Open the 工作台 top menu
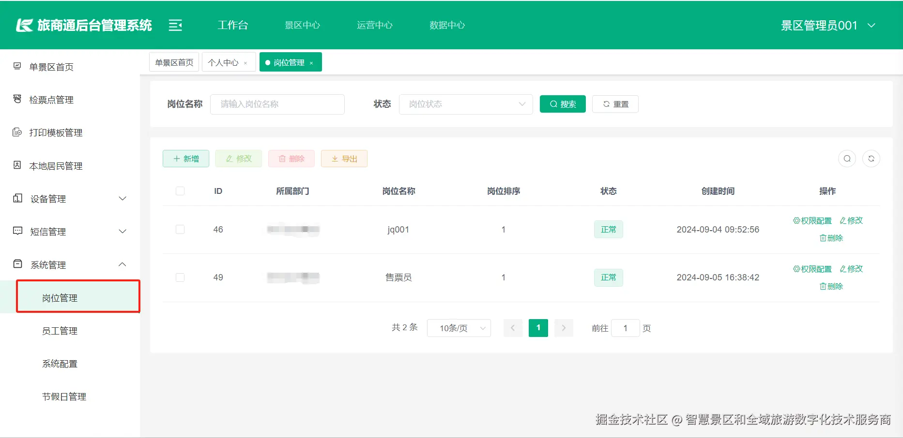 (x=233, y=25)
